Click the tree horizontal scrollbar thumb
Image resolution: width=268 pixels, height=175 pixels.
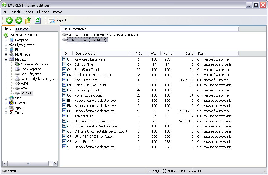click(x=28, y=163)
